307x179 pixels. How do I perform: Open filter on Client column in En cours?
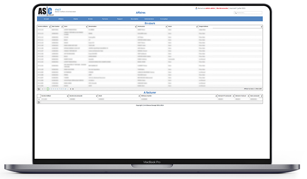[x=87, y=27]
